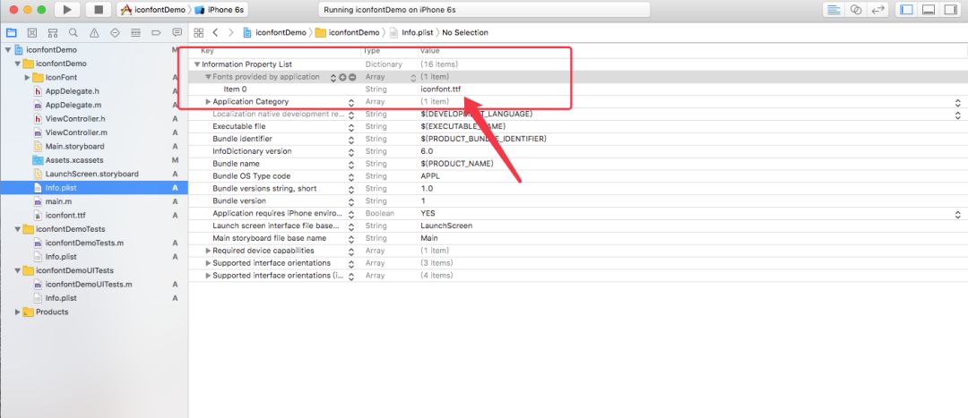Open iconfontDemoTests.m file
Viewport: 968px width, 418px height.
click(x=84, y=243)
